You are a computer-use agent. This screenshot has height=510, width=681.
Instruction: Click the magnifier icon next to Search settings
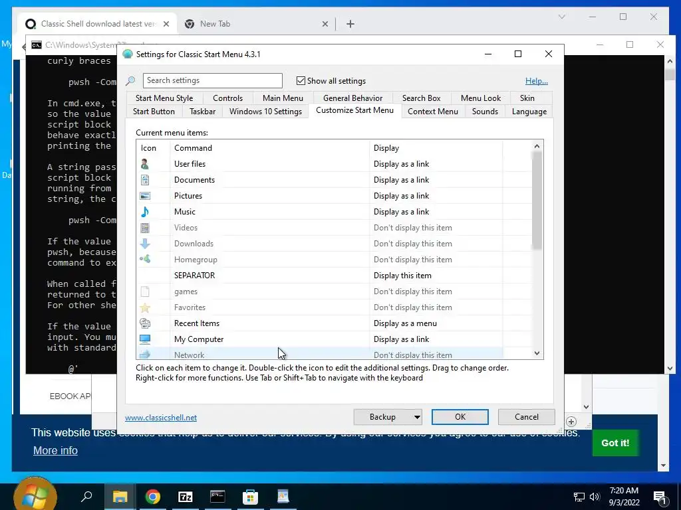point(130,80)
